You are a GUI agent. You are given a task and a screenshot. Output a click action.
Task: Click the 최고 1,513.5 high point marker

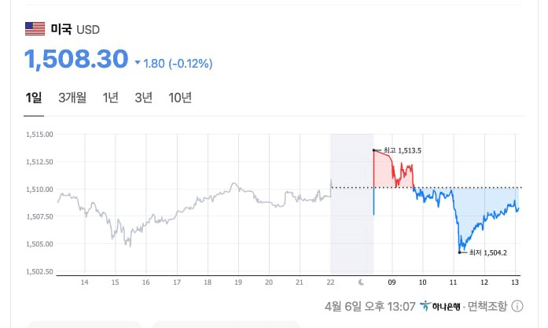point(373,149)
